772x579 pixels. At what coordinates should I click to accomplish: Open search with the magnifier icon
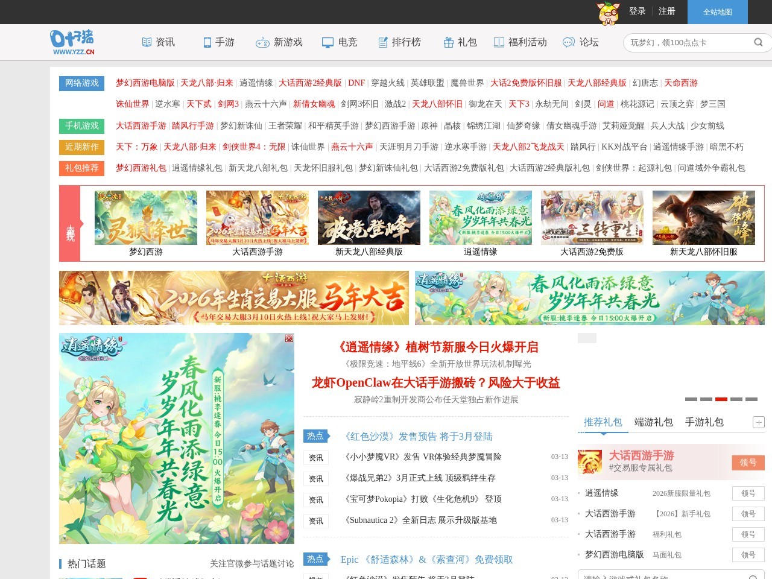[758, 42]
